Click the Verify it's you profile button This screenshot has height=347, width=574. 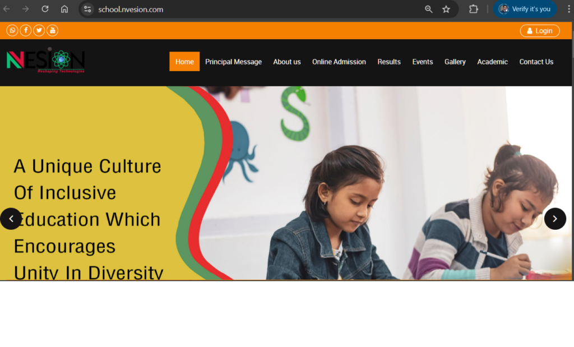coord(525,9)
